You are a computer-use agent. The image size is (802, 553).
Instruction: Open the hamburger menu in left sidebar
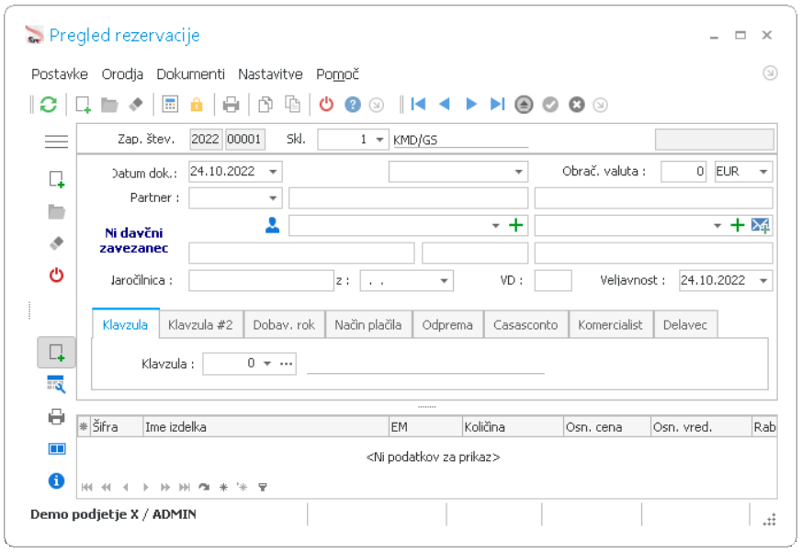[x=56, y=141]
